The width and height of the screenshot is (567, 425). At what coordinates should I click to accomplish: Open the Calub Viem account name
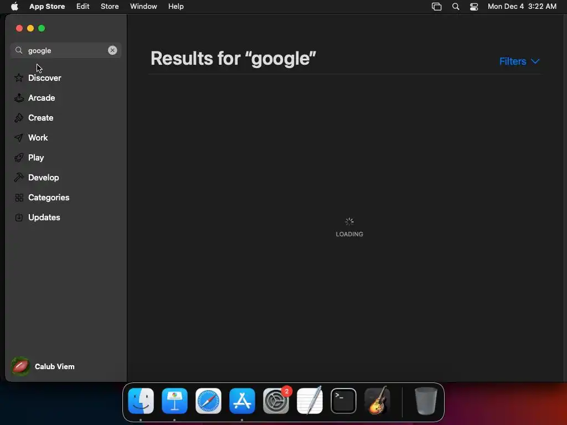click(55, 366)
